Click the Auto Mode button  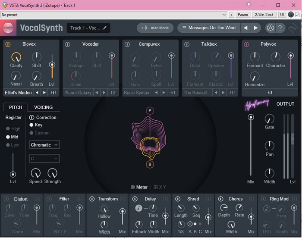pyautogui.click(x=155, y=28)
